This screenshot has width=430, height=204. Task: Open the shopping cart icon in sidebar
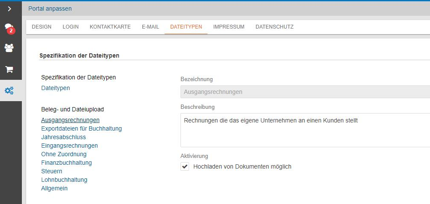point(9,70)
